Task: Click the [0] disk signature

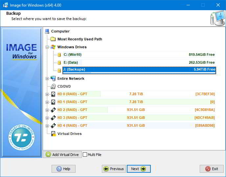Action: coord(213,102)
